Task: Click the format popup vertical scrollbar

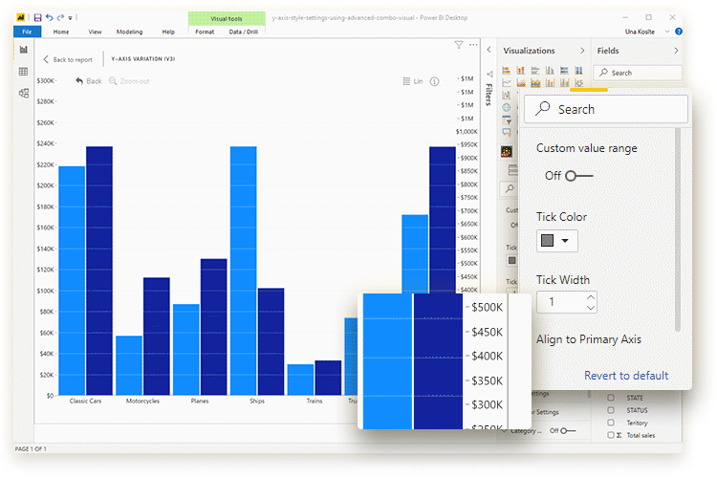Action: [678, 228]
